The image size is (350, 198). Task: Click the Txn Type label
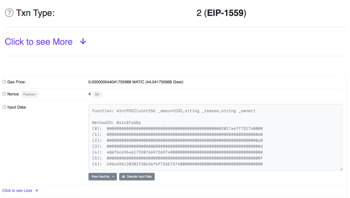35,13
